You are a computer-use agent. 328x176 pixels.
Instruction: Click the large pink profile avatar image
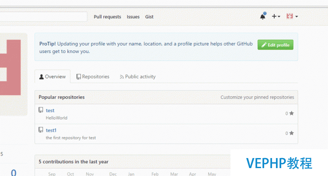(x=10, y=67)
